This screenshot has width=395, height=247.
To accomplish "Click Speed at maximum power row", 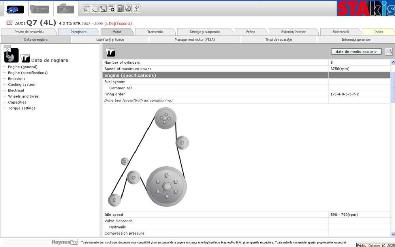I will [x=246, y=69].
